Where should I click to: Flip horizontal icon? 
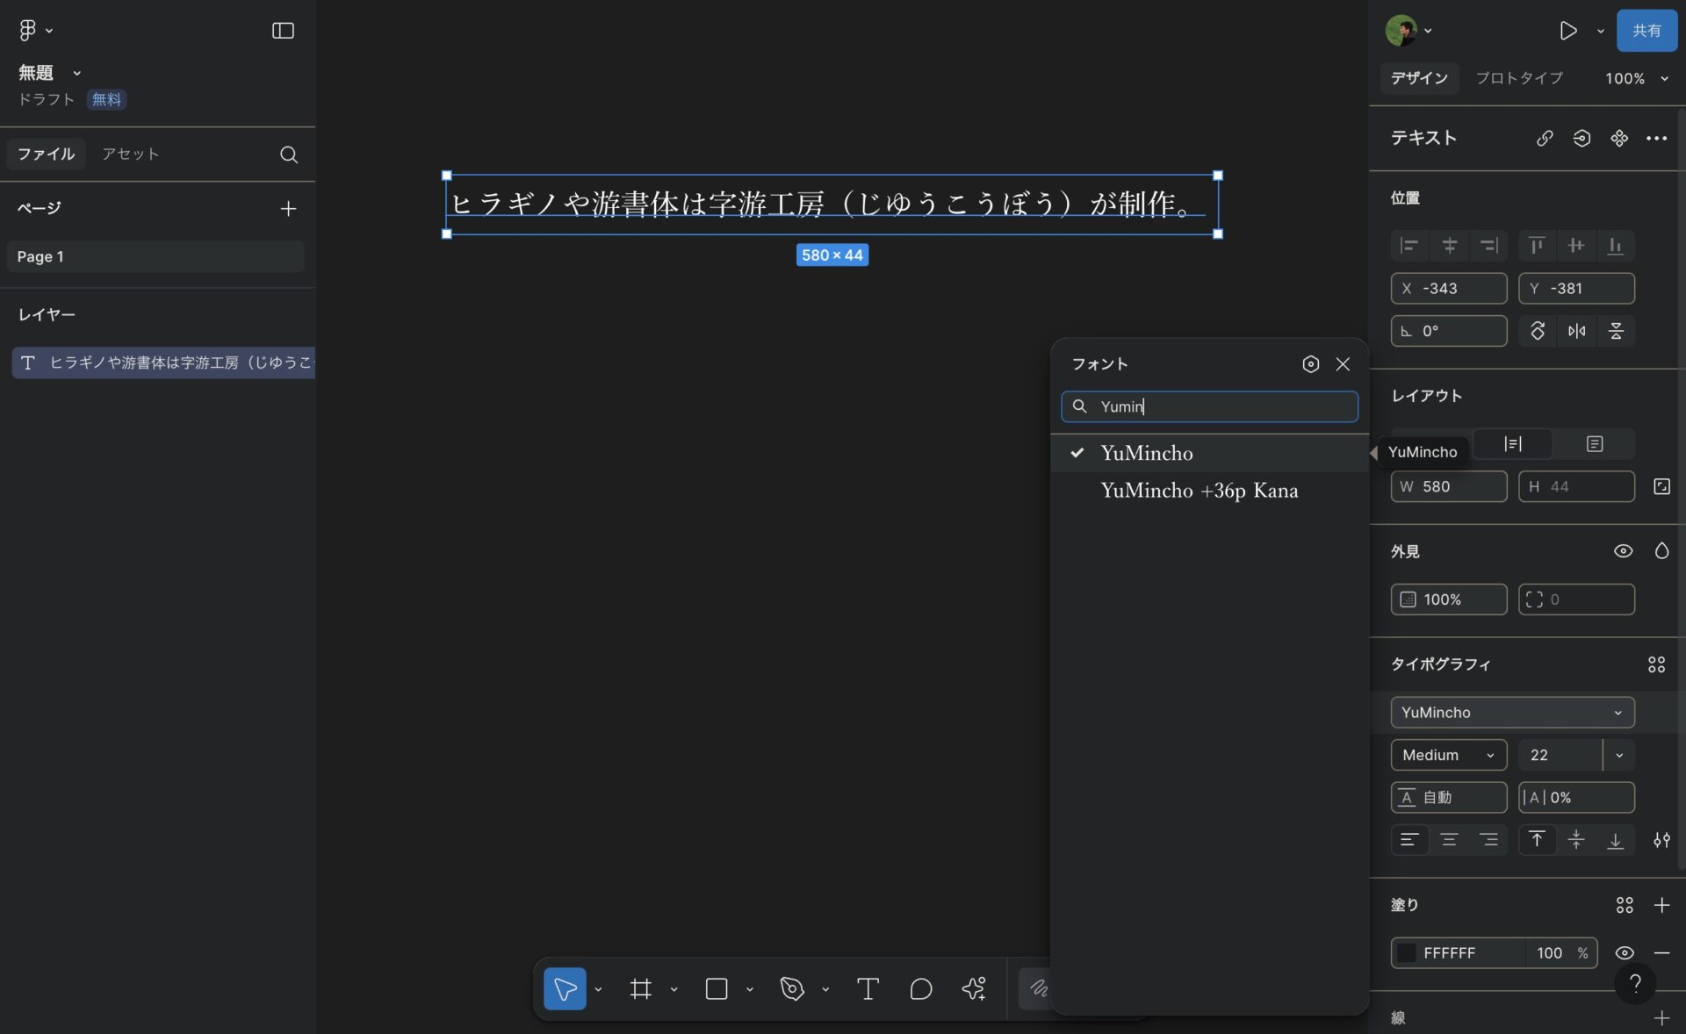(1577, 331)
